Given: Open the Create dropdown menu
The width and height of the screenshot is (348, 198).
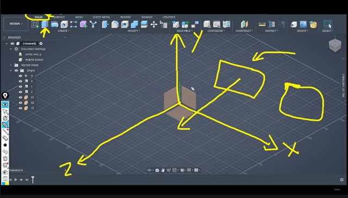Looking at the screenshot, I should click(x=64, y=31).
